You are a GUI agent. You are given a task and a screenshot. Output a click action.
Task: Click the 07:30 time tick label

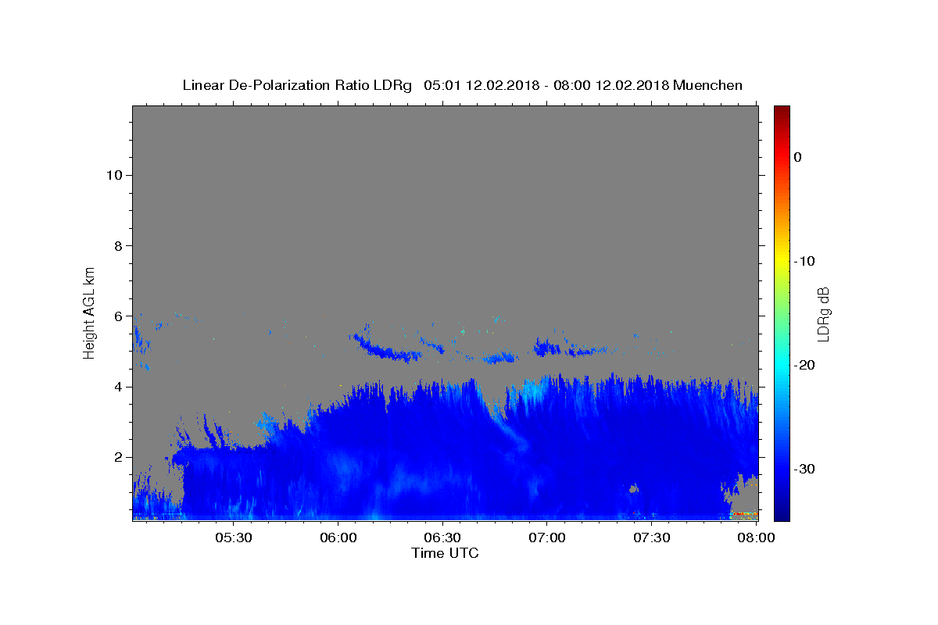click(652, 538)
